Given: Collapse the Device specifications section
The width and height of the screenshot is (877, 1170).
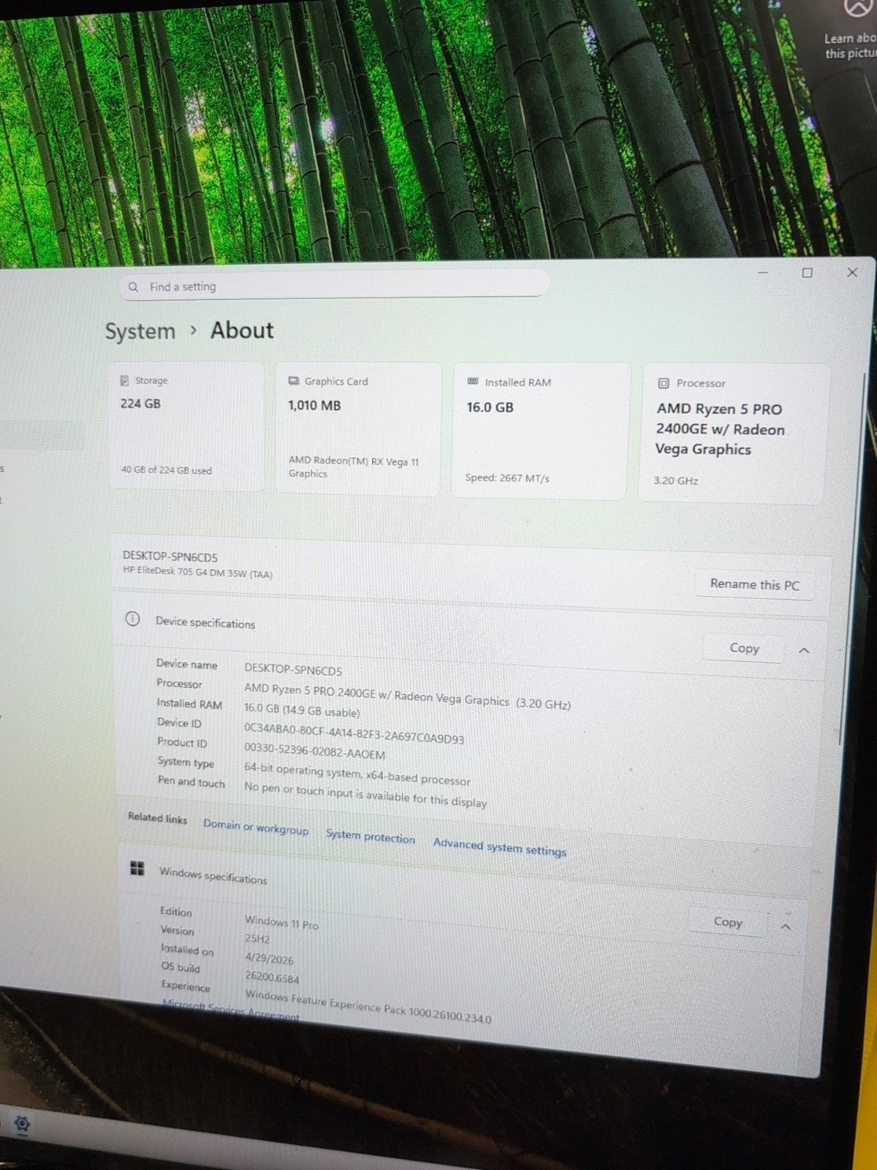Looking at the screenshot, I should pos(804,650).
